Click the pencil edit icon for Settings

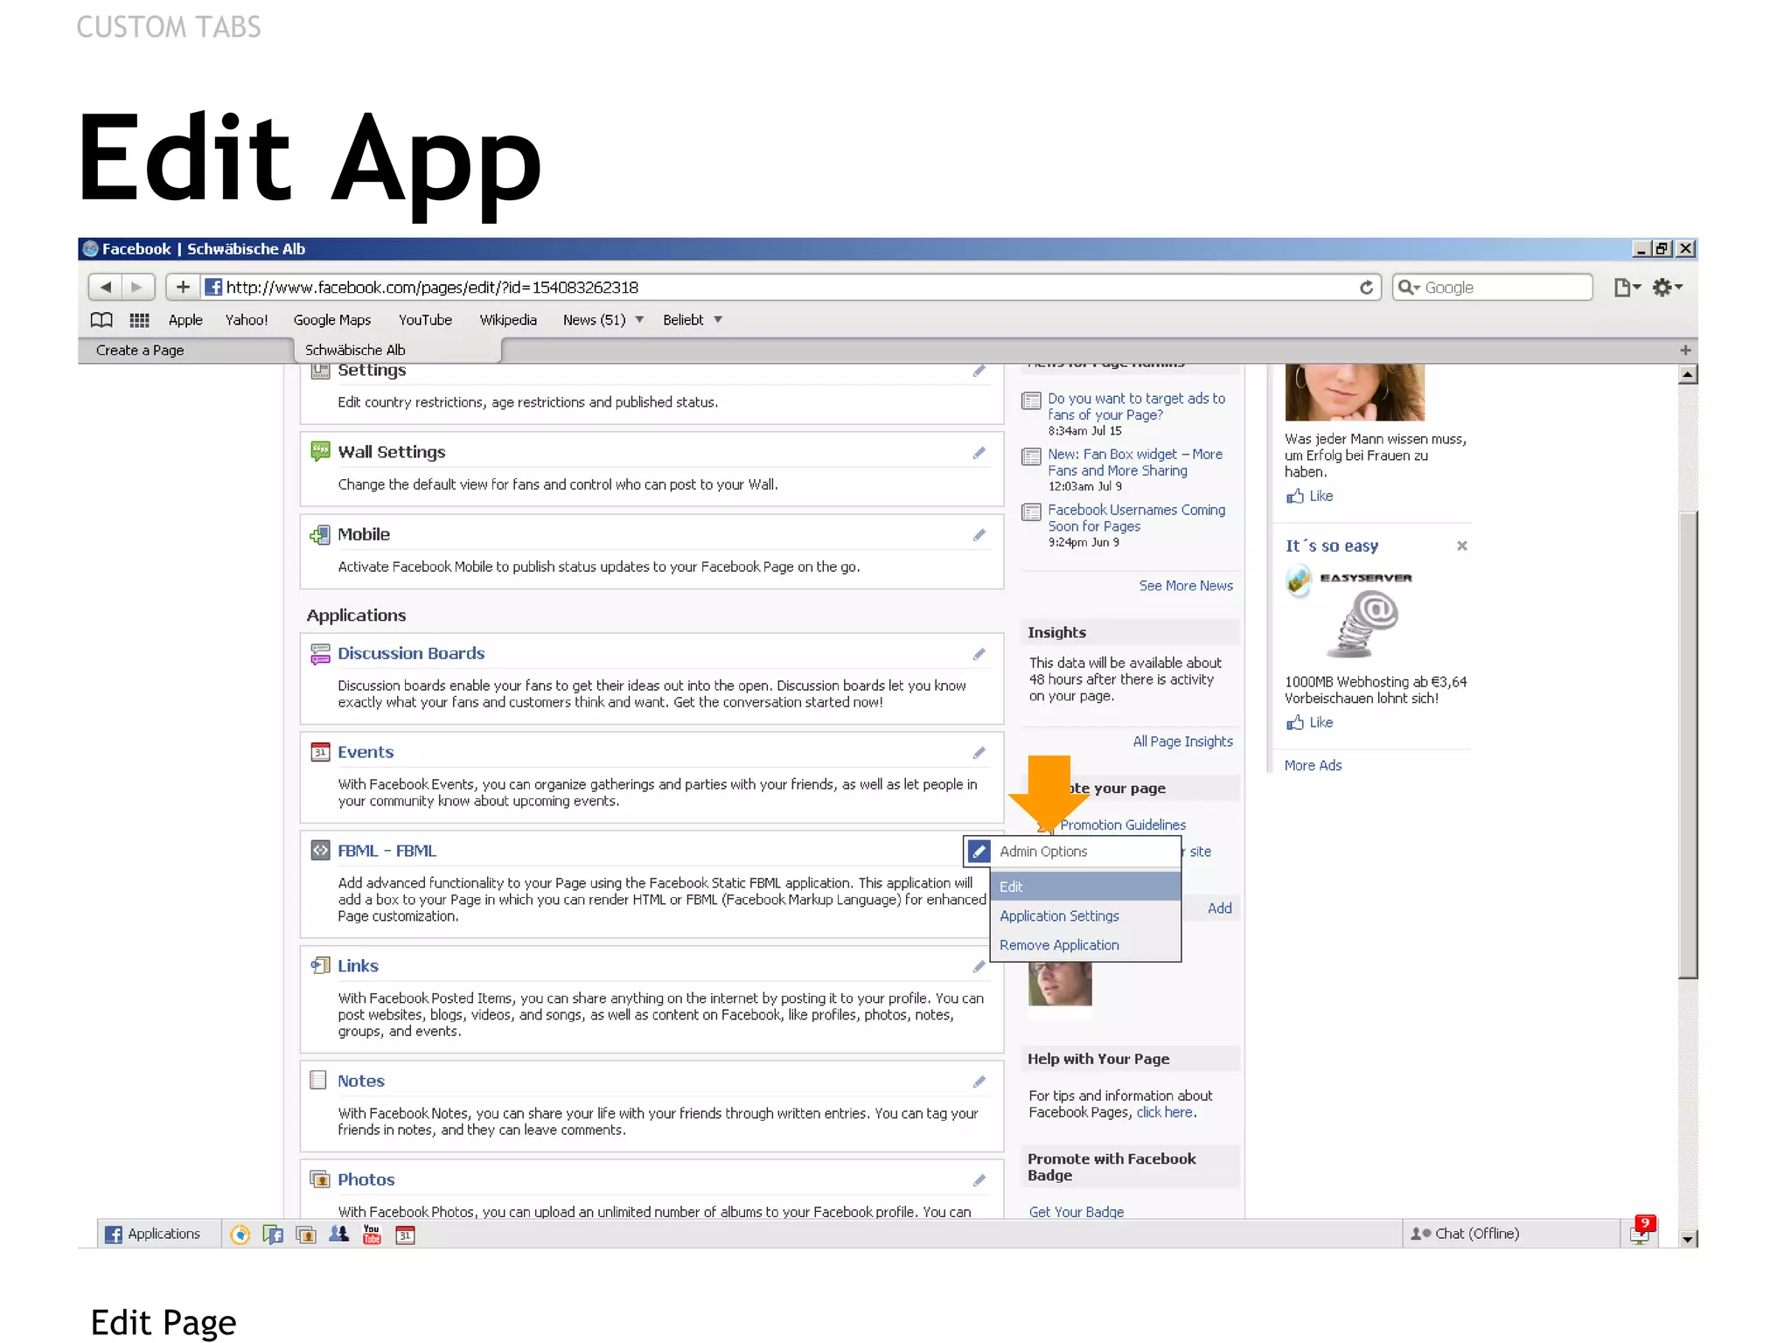coord(979,371)
